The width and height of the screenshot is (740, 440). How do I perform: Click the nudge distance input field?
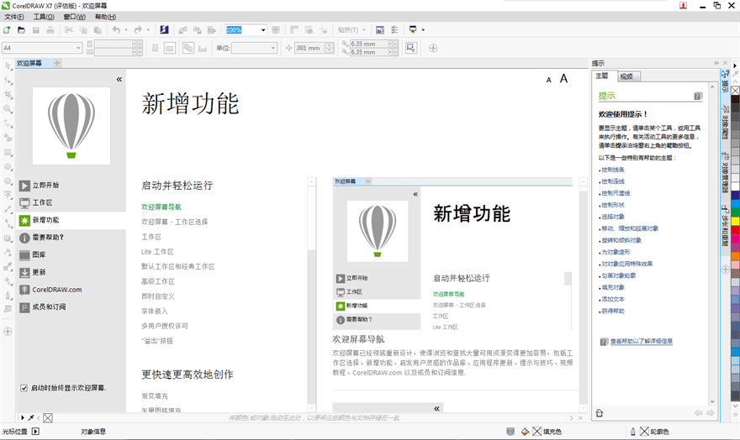pyautogui.click(x=309, y=48)
